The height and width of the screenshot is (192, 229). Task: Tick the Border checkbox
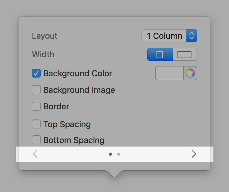tap(36, 106)
